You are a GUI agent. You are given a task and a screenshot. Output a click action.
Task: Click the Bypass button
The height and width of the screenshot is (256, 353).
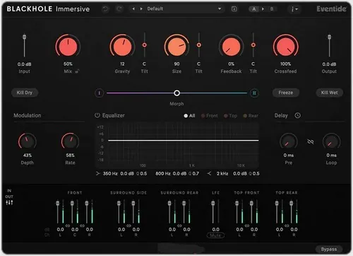(x=329, y=249)
